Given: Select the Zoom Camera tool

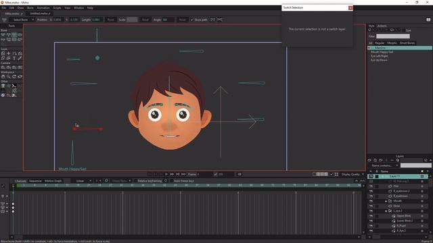Looking at the screenshot, I should [x=9, y=67].
